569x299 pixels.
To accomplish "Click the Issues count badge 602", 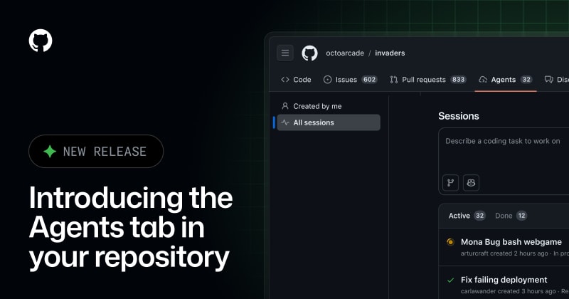I will pyautogui.click(x=369, y=80).
